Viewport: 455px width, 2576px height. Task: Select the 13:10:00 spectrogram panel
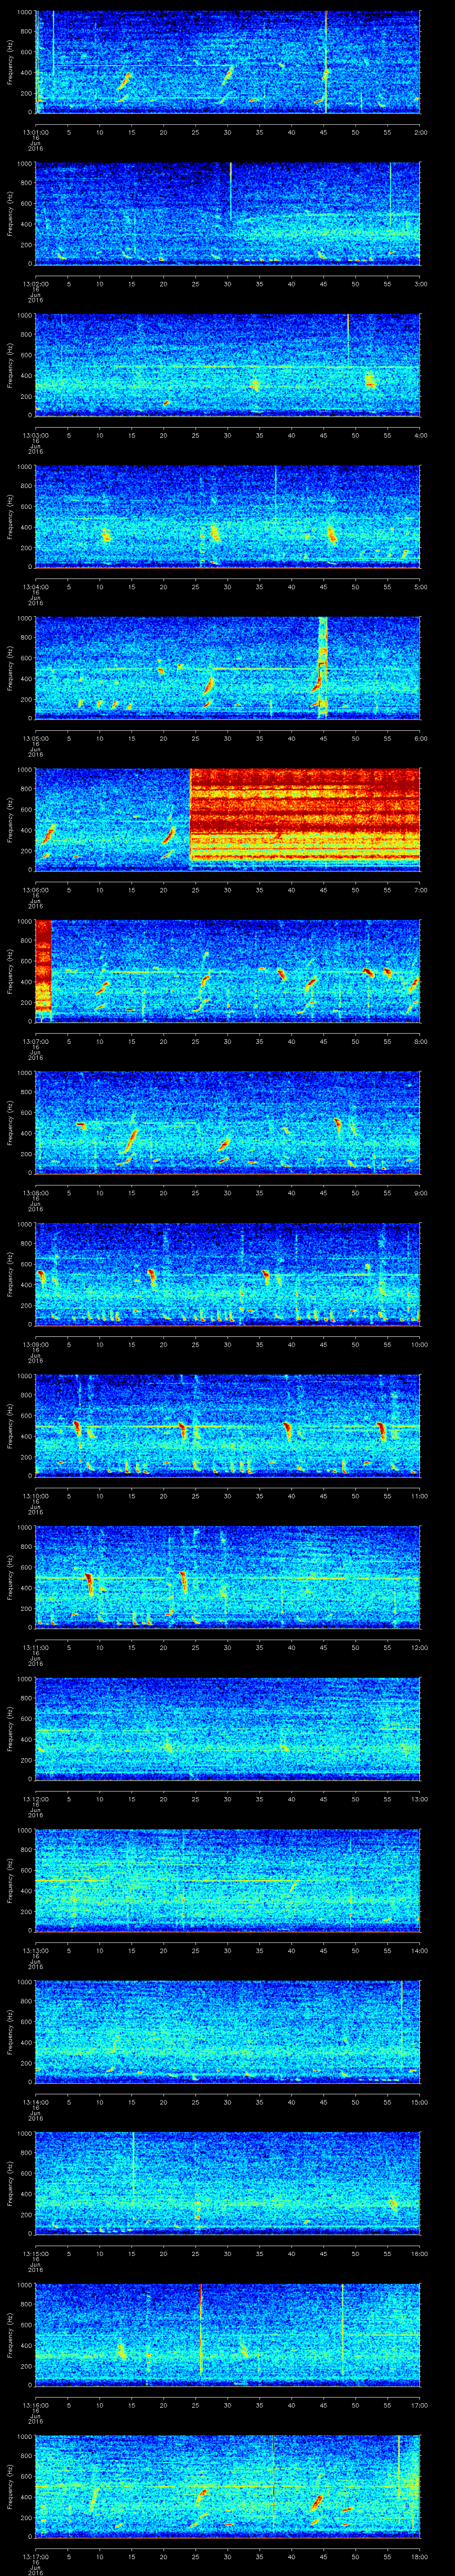click(x=227, y=1426)
